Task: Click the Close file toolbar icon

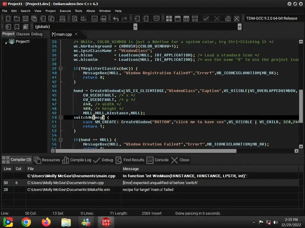Action: (x=43, y=19)
